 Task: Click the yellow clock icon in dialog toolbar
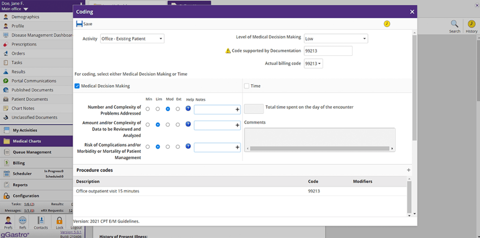tap(387, 24)
